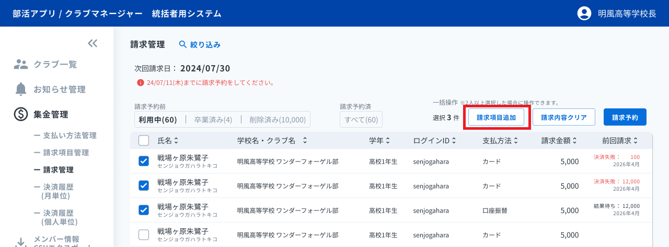Image resolution: width=669 pixels, height=247 pixels.
Task: Collapse the sidebar with the double chevron icon
Action: pyautogui.click(x=93, y=43)
